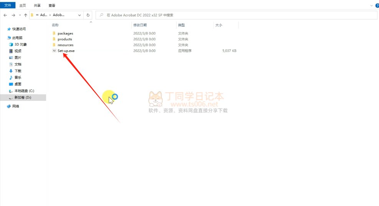Click the Adob... breadcrumb in address bar
The height and width of the screenshot is (206, 379).
coord(58,15)
